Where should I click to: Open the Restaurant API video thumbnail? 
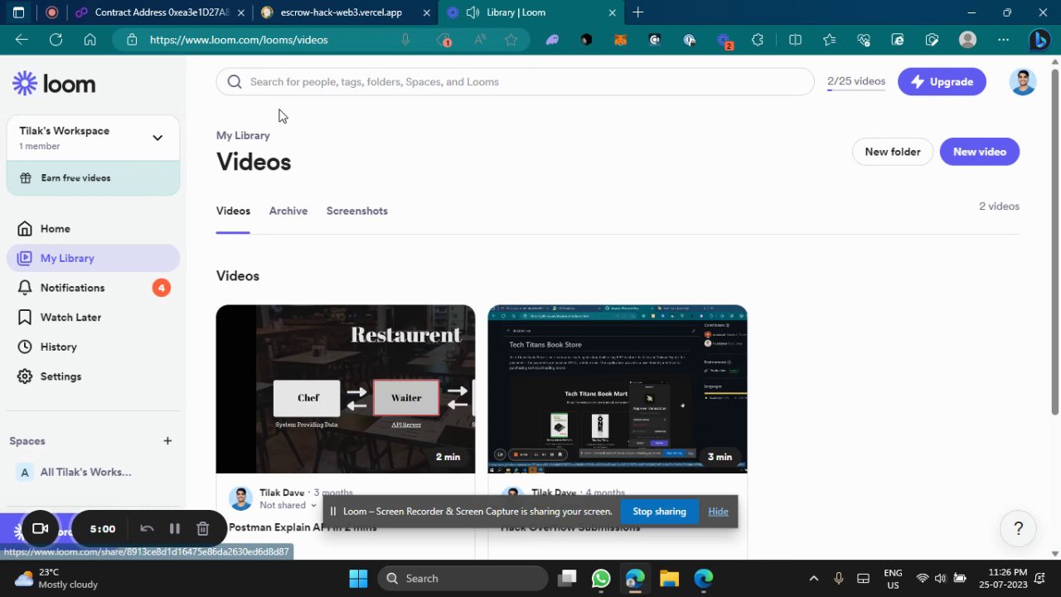point(346,389)
